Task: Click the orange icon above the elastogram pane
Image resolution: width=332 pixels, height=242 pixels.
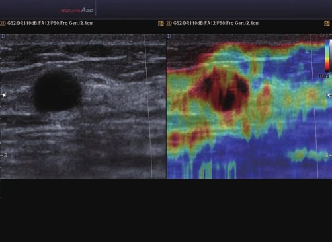Action: (x=327, y=24)
